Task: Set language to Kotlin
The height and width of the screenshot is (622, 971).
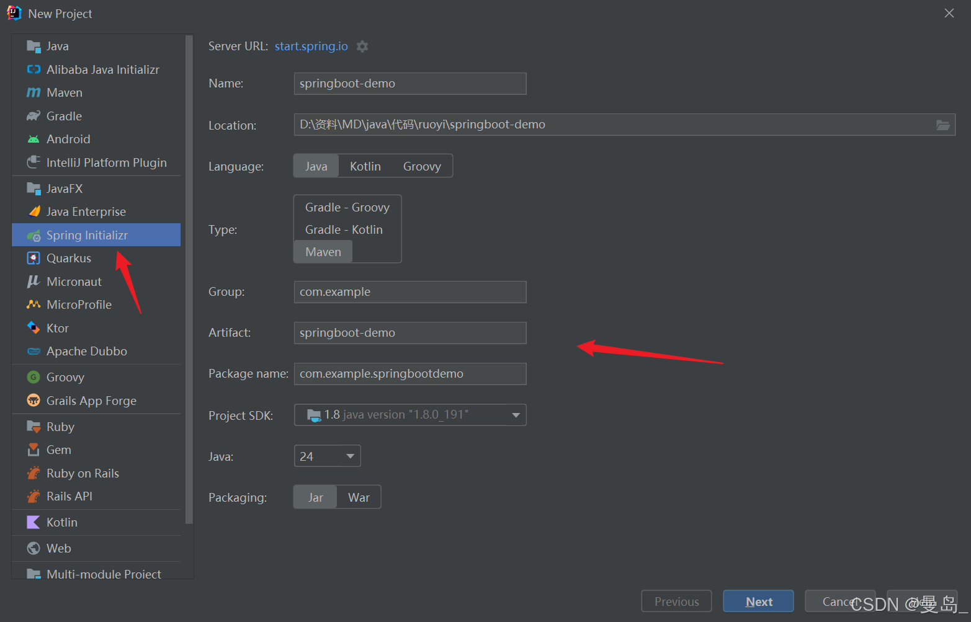Action: [365, 166]
